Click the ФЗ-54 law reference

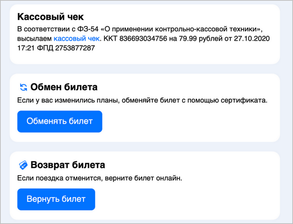click(x=88, y=29)
